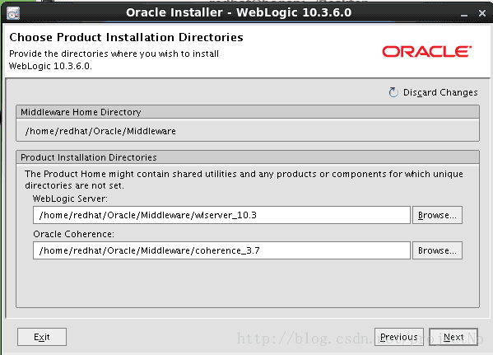Click the Choose Product Installation Directories heading
The image size is (493, 355).
(x=126, y=37)
